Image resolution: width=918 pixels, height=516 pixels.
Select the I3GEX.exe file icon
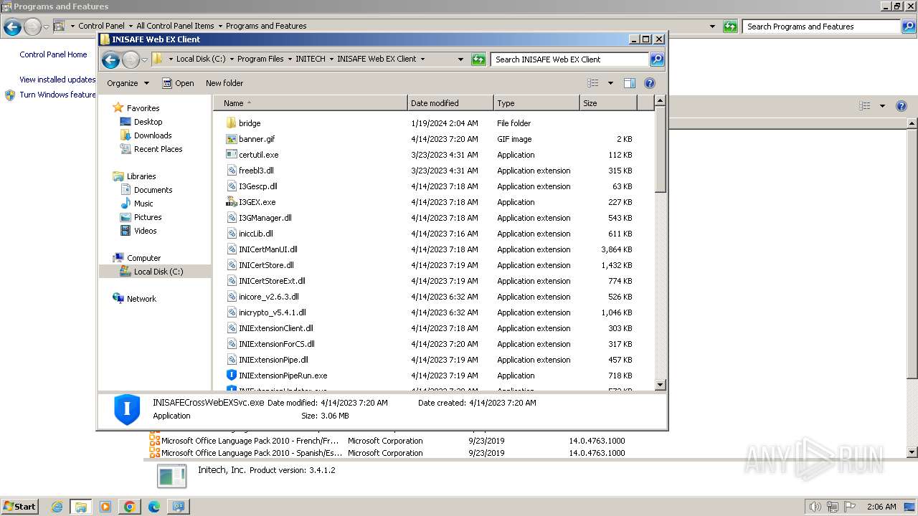(x=231, y=202)
